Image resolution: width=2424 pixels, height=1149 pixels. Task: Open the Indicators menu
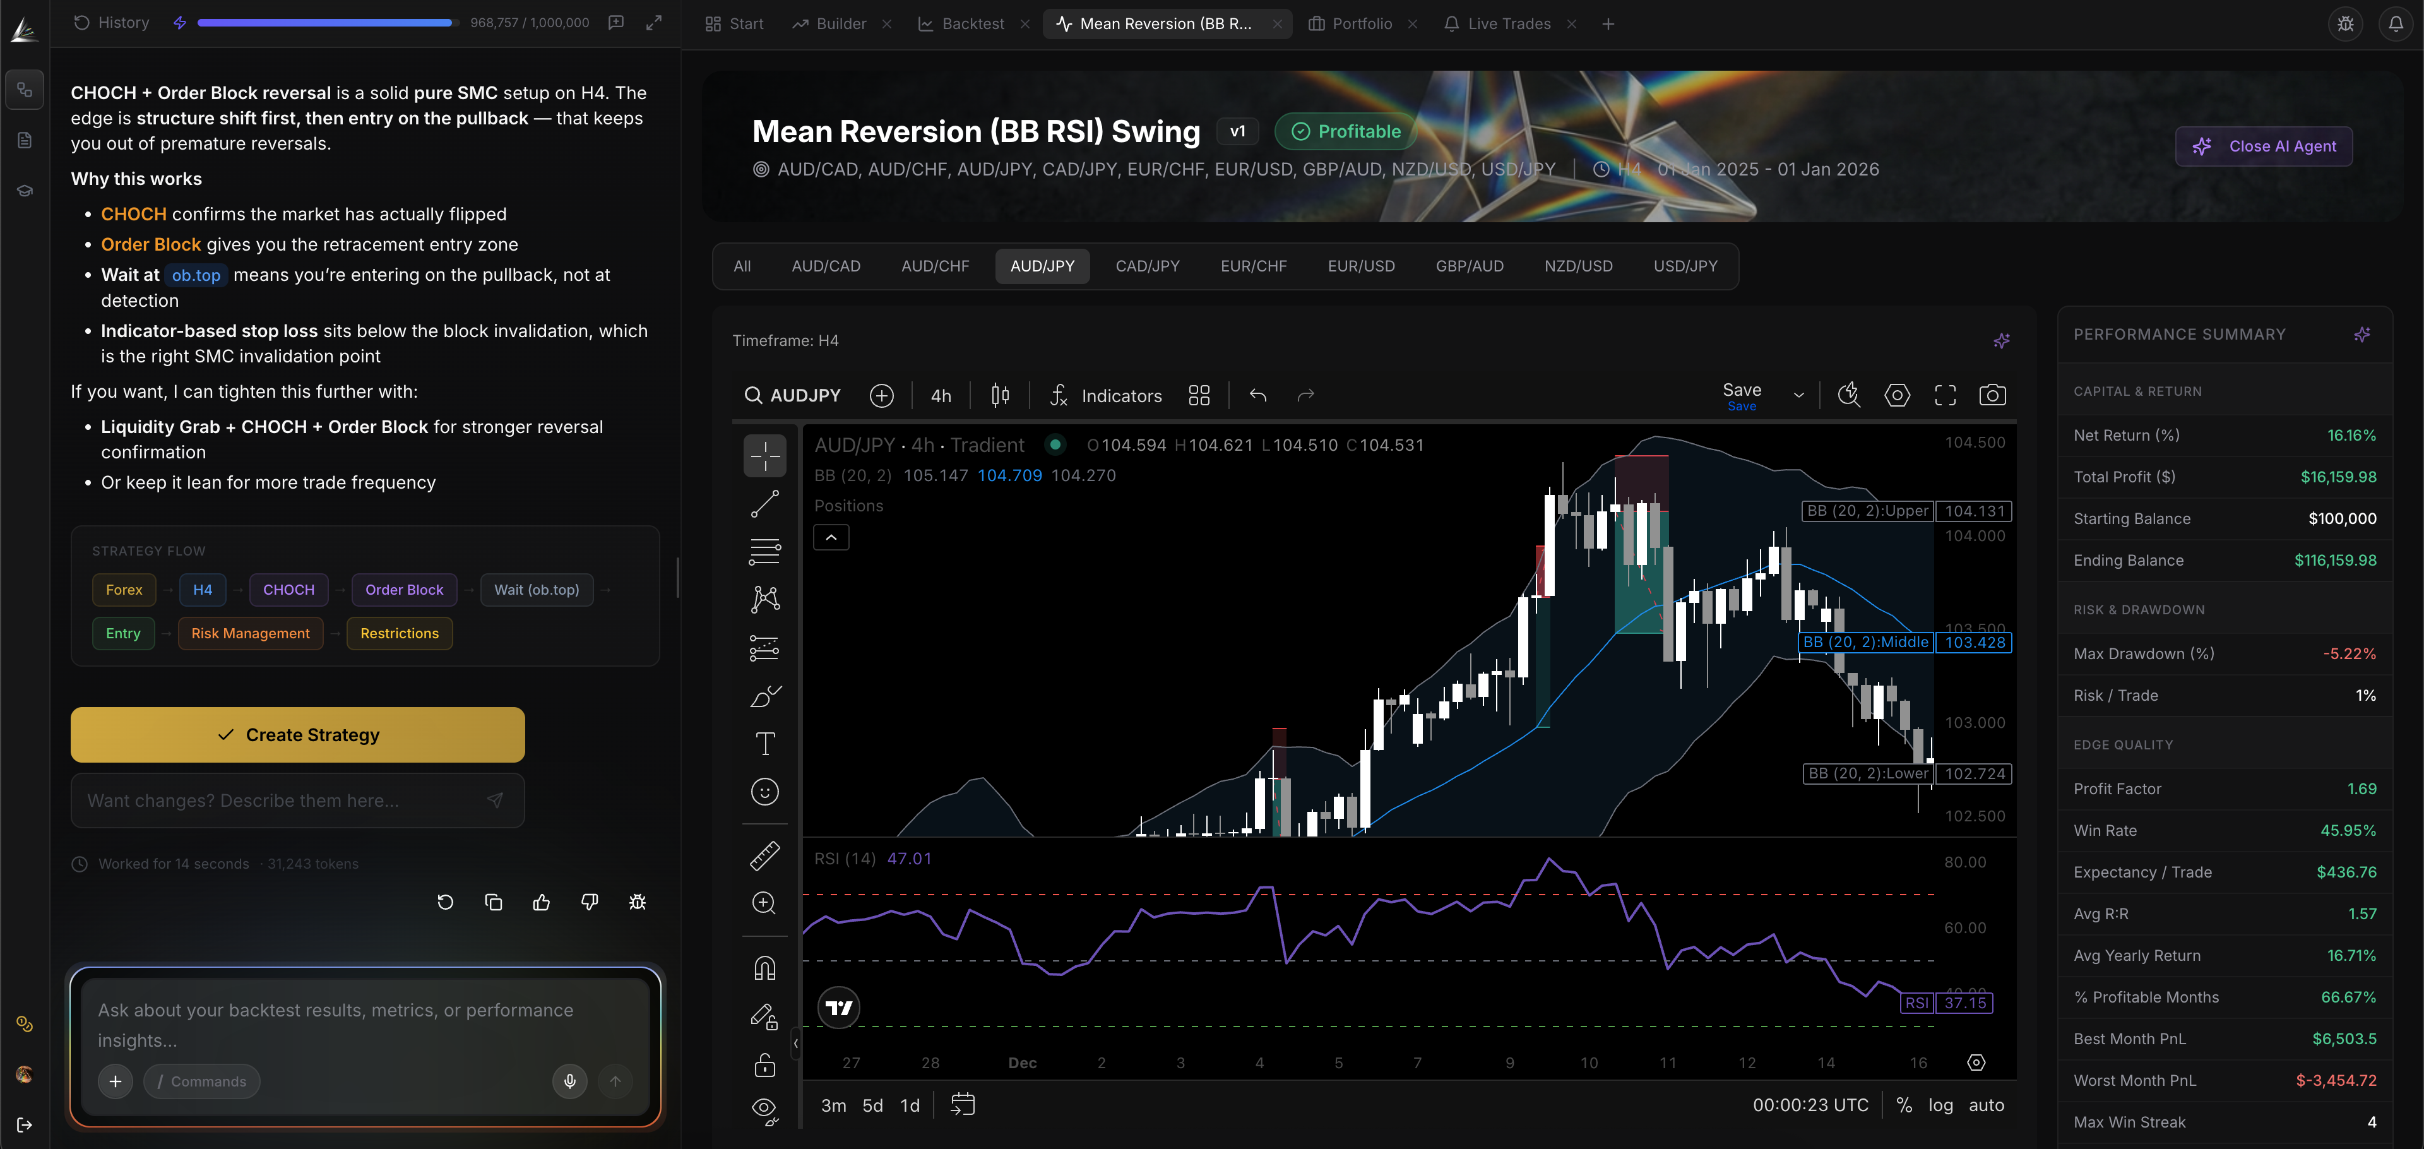(1106, 396)
